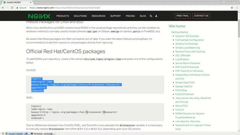
Task: Click the FREE TRIAL button
Action: pos(183,16)
